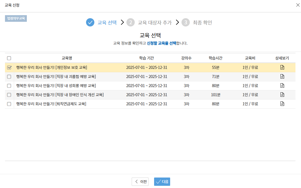View details icon for 퇴직연금제도 교육
301x188 pixels.
[x=282, y=104]
